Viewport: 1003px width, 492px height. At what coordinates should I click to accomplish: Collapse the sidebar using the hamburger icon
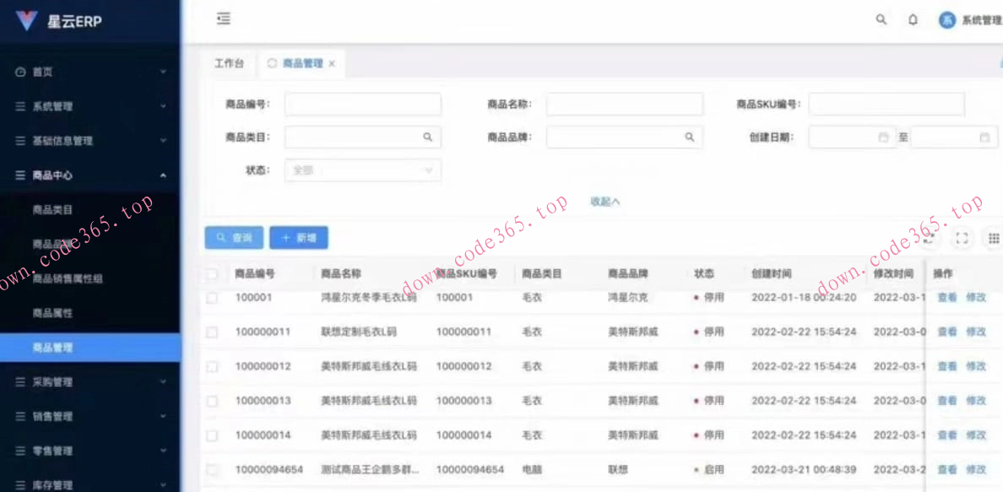pos(223,18)
